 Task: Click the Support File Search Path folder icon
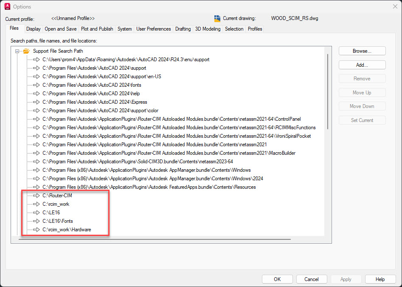(x=25, y=51)
